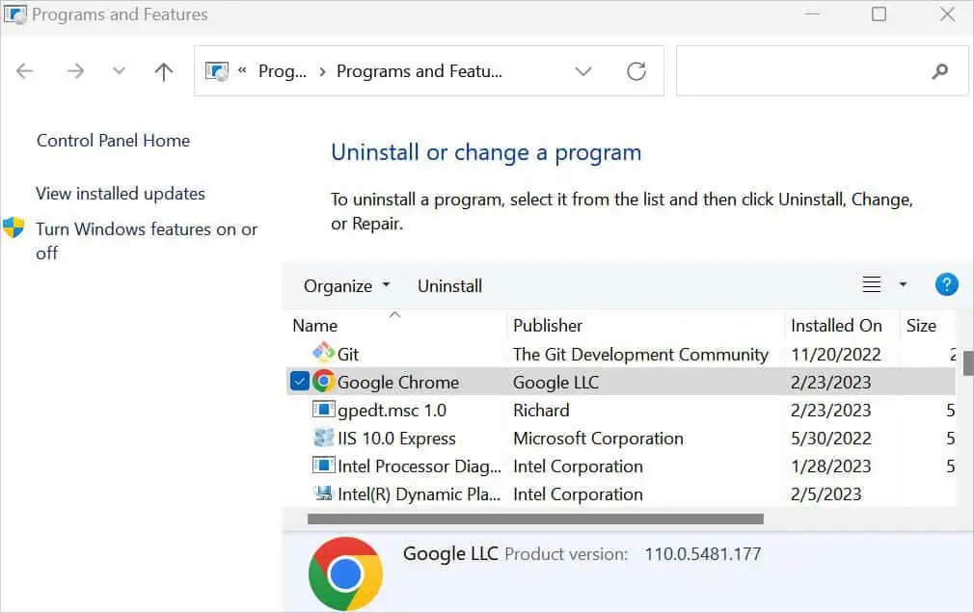The height and width of the screenshot is (613, 974).
Task: Open the change view options dropdown
Action: coord(902,284)
